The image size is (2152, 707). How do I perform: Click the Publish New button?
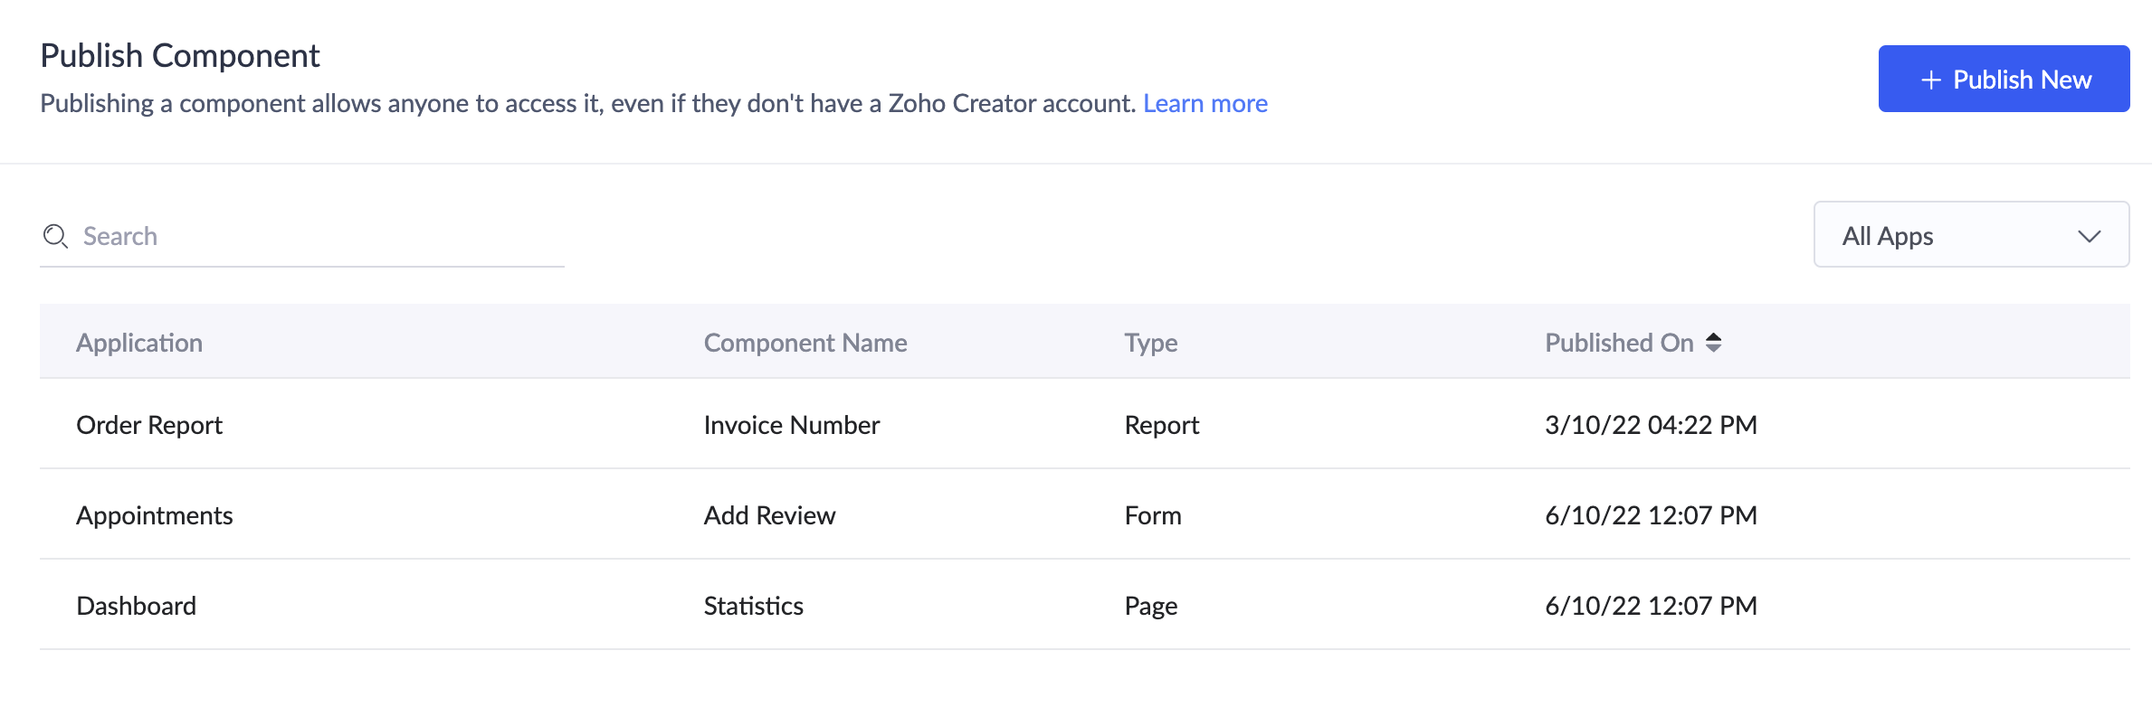point(2003,80)
